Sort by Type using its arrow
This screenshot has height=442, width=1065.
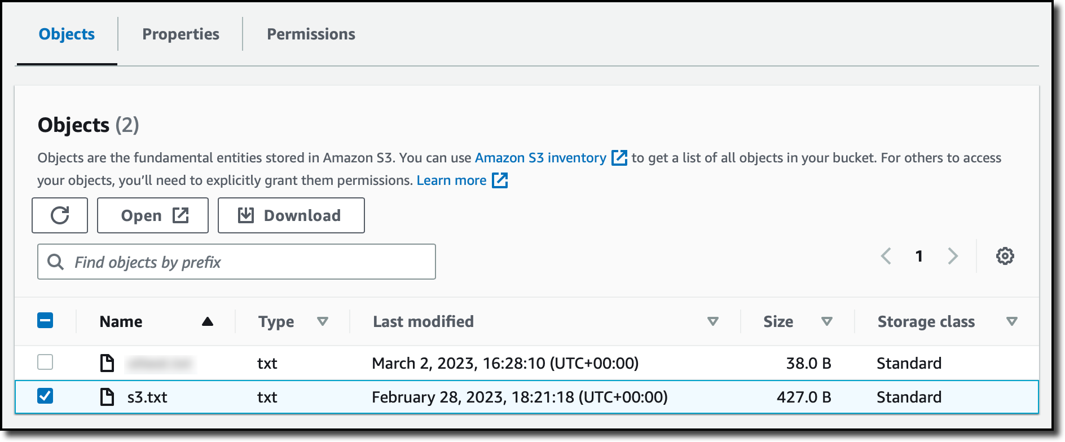pos(323,321)
